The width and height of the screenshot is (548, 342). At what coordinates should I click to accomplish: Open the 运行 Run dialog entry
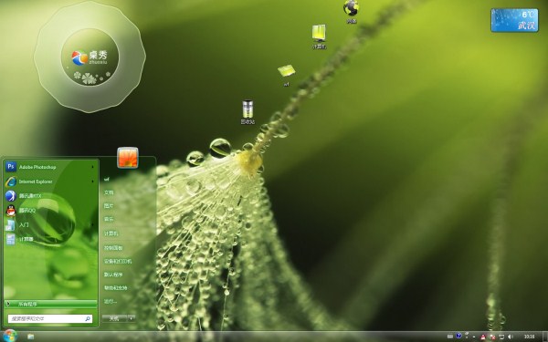111,301
